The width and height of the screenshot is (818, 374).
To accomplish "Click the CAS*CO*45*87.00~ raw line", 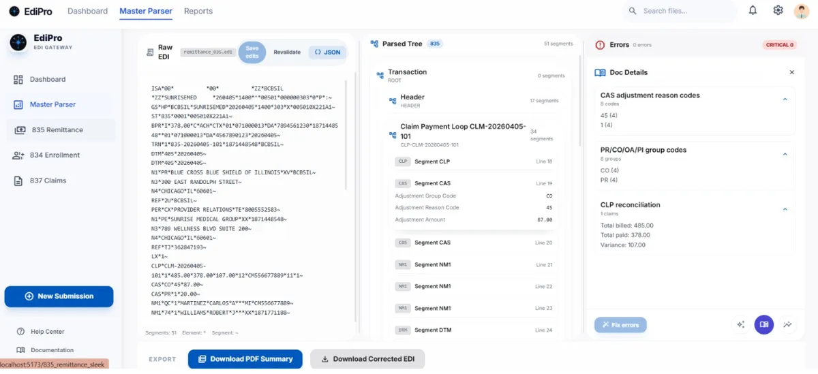I will [179, 284].
